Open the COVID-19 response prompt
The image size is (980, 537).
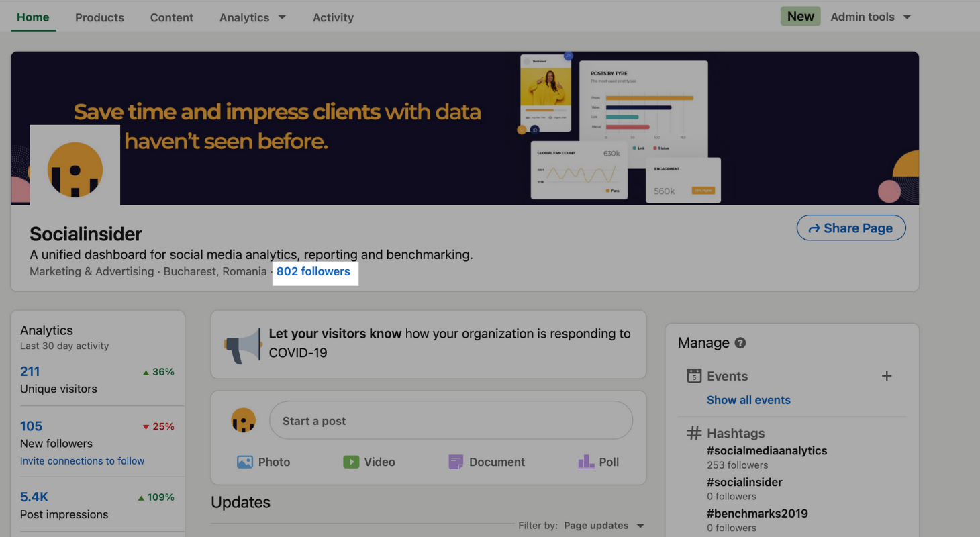[428, 344]
